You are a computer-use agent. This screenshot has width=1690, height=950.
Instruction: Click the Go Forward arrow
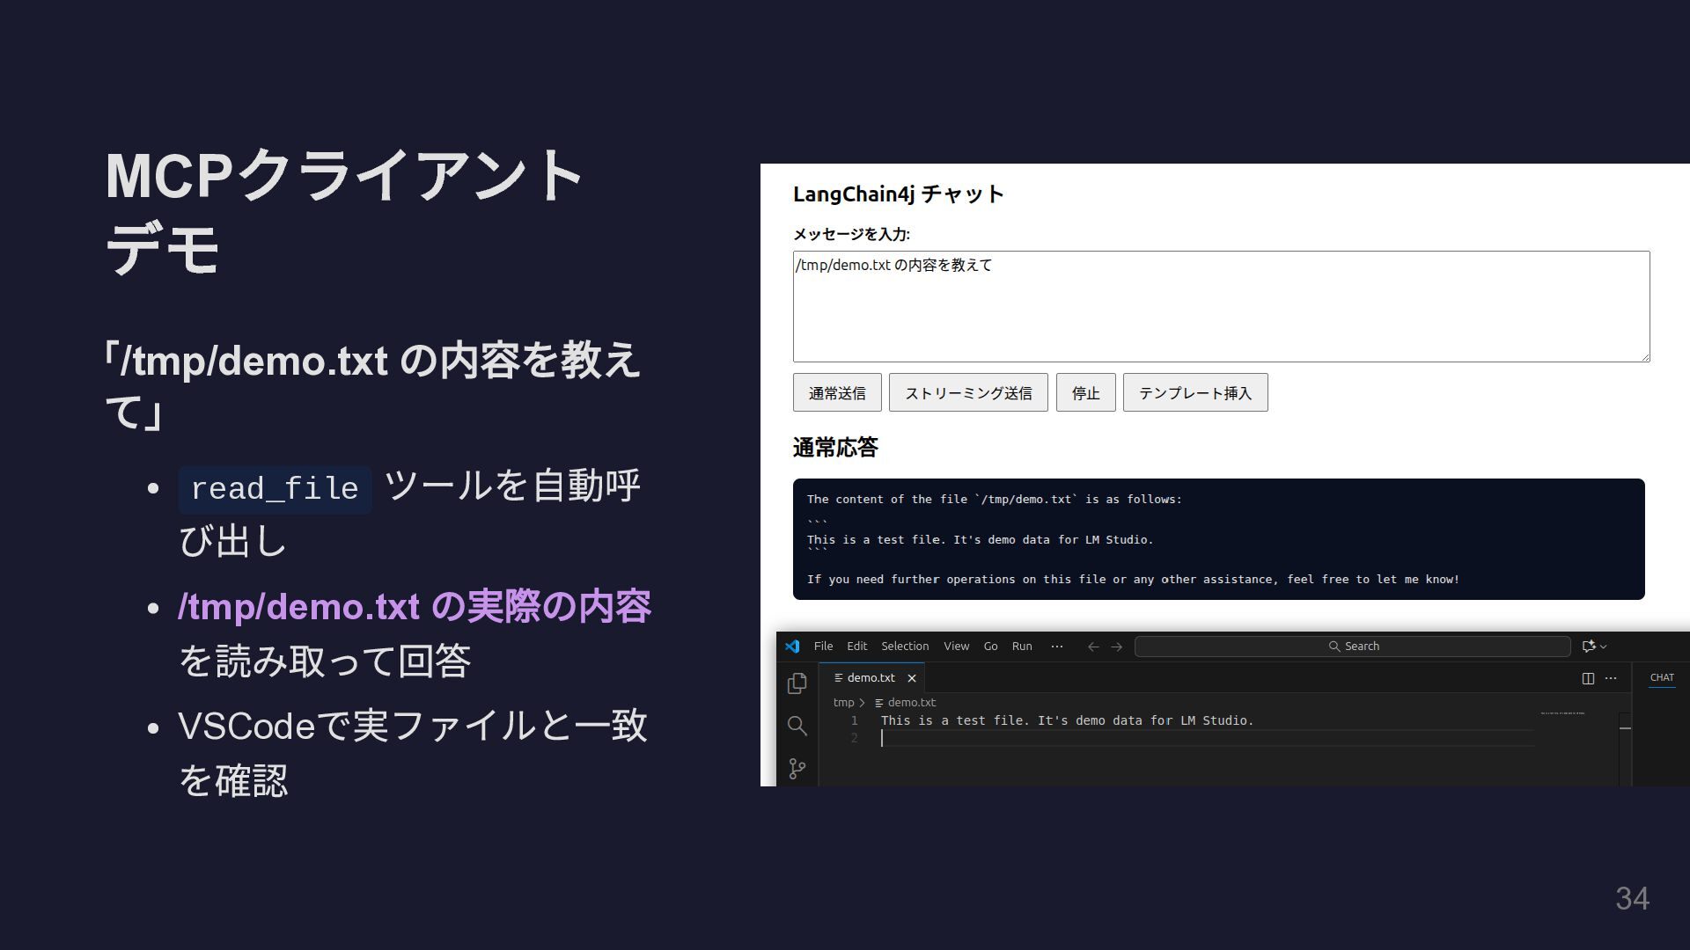tap(1117, 647)
